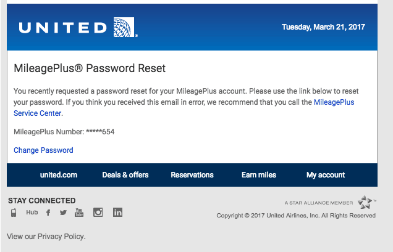Open Deals & offers menu item
This screenshot has height=252, width=393.
(125, 175)
